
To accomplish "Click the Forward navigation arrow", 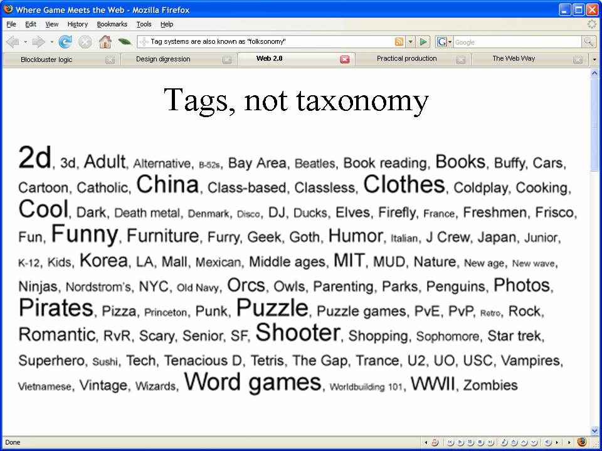I will click(x=38, y=41).
